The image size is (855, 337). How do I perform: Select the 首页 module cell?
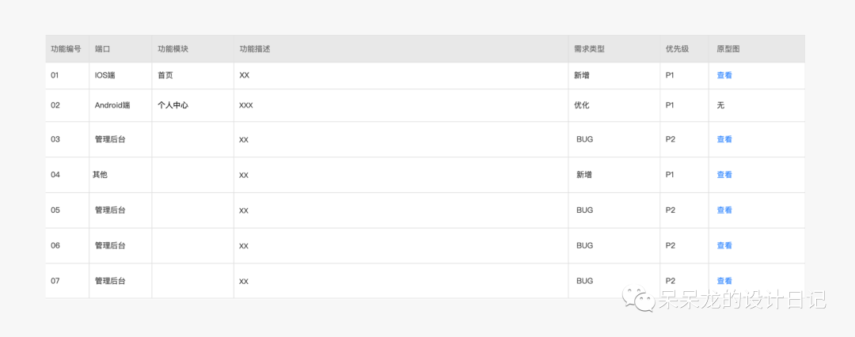pyautogui.click(x=165, y=76)
